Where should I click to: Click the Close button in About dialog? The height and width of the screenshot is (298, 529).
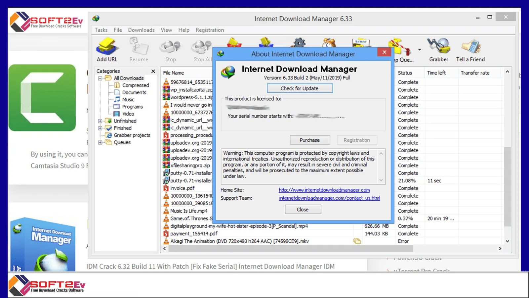pos(303,210)
